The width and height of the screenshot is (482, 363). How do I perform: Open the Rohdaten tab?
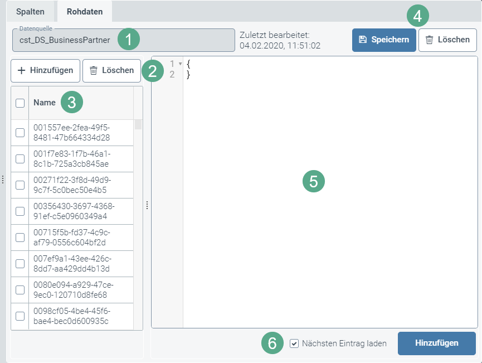[x=84, y=11]
